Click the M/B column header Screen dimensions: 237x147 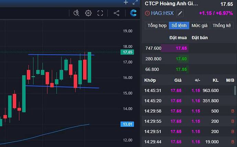(230, 80)
